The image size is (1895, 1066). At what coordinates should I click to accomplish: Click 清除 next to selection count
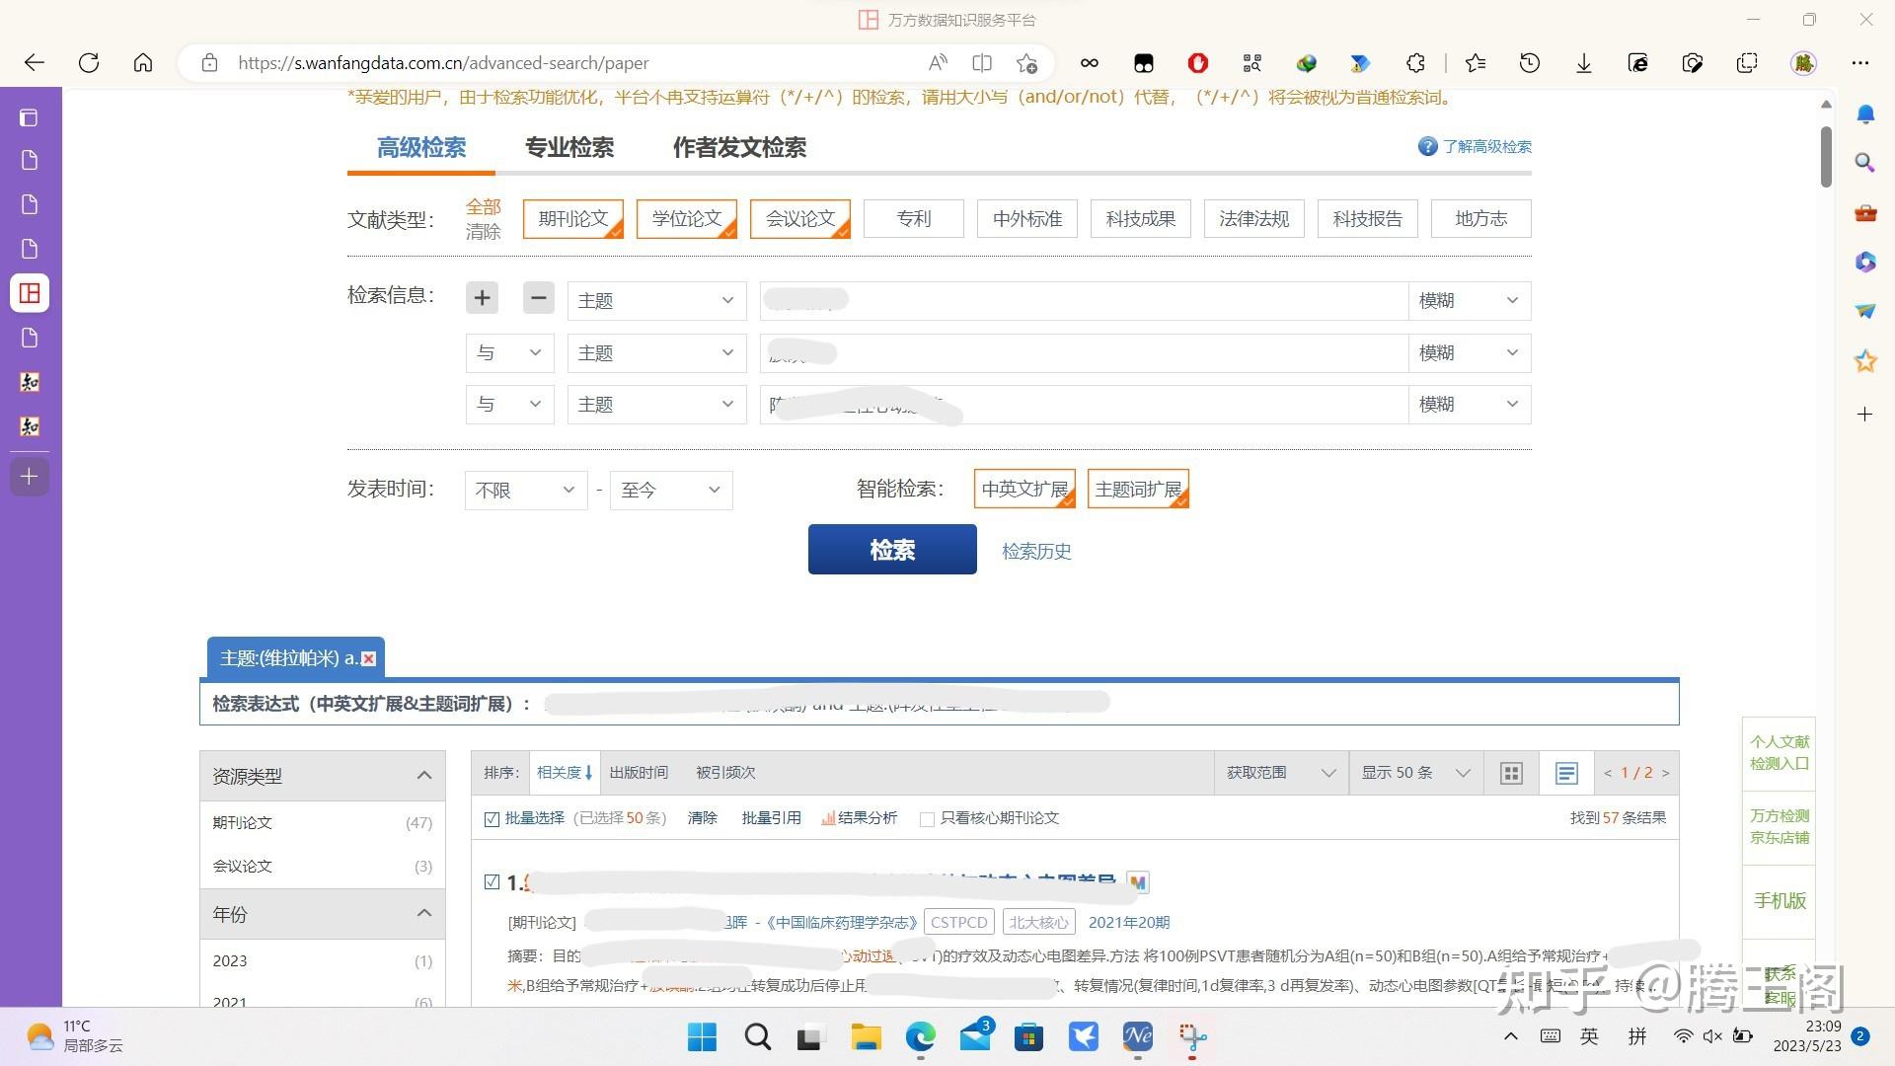click(x=702, y=818)
